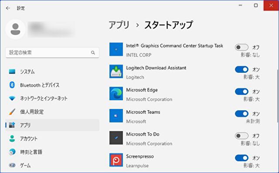Enable Intel Graphics Command Center startup toggle
The width and height of the screenshot is (279, 173).
[242, 47]
